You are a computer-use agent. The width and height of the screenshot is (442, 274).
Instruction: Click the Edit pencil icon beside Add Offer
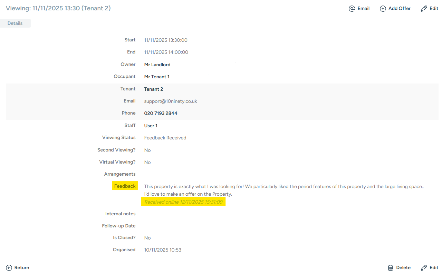[424, 9]
